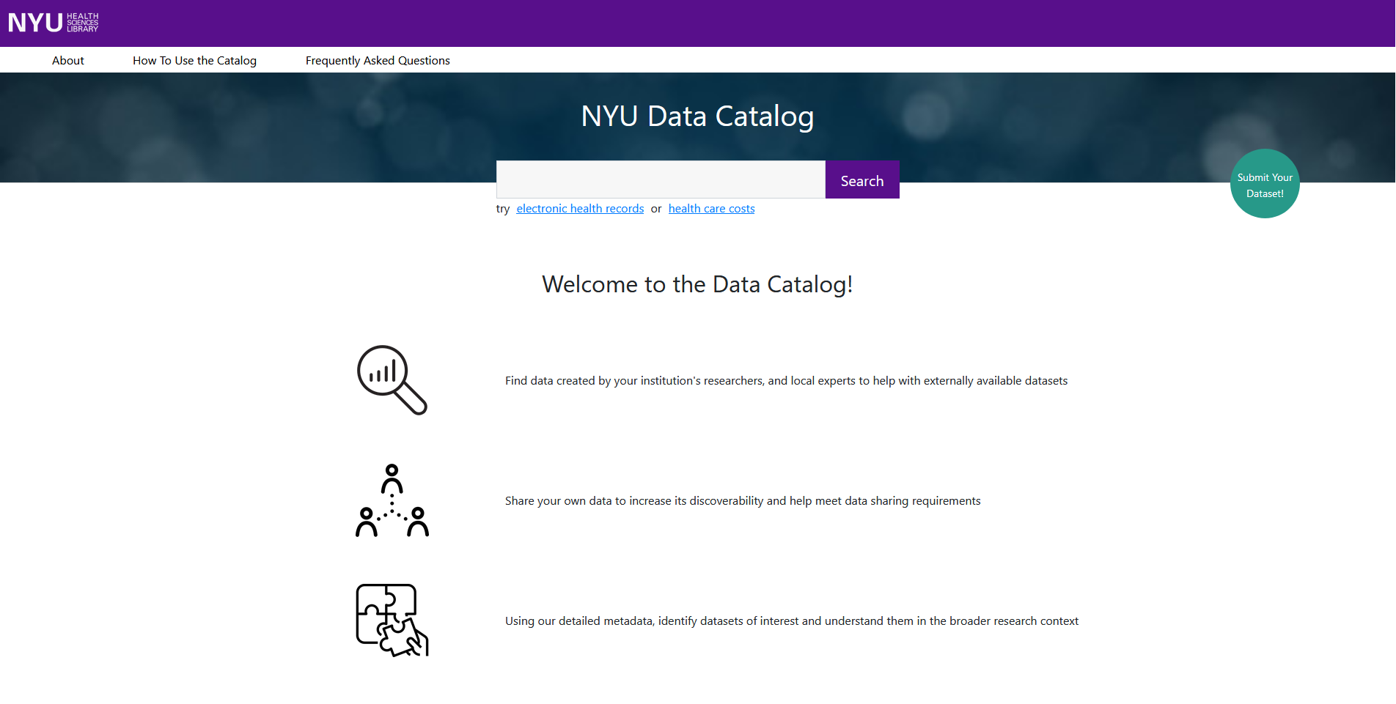Image resolution: width=1396 pixels, height=704 pixels.
Task: Click the magnifying glass chart icon
Action: 392,379
